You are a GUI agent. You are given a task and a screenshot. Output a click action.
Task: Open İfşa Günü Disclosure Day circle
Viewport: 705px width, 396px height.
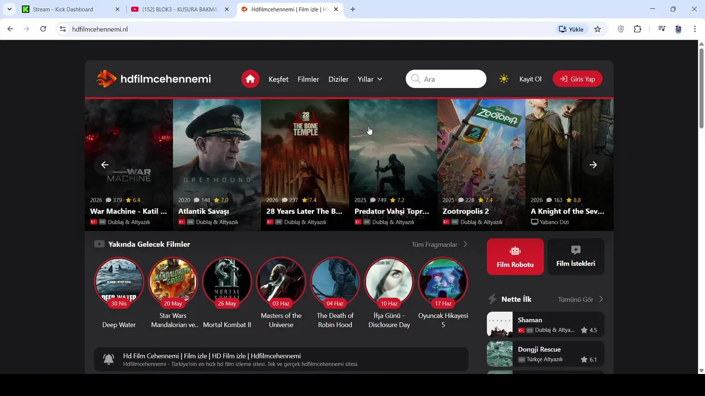click(389, 282)
